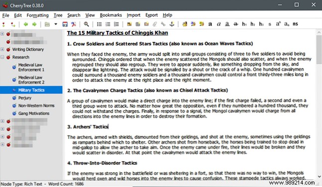The image size is (322, 187).
Task: Toggle superscript formatting
Action: coord(278,24)
